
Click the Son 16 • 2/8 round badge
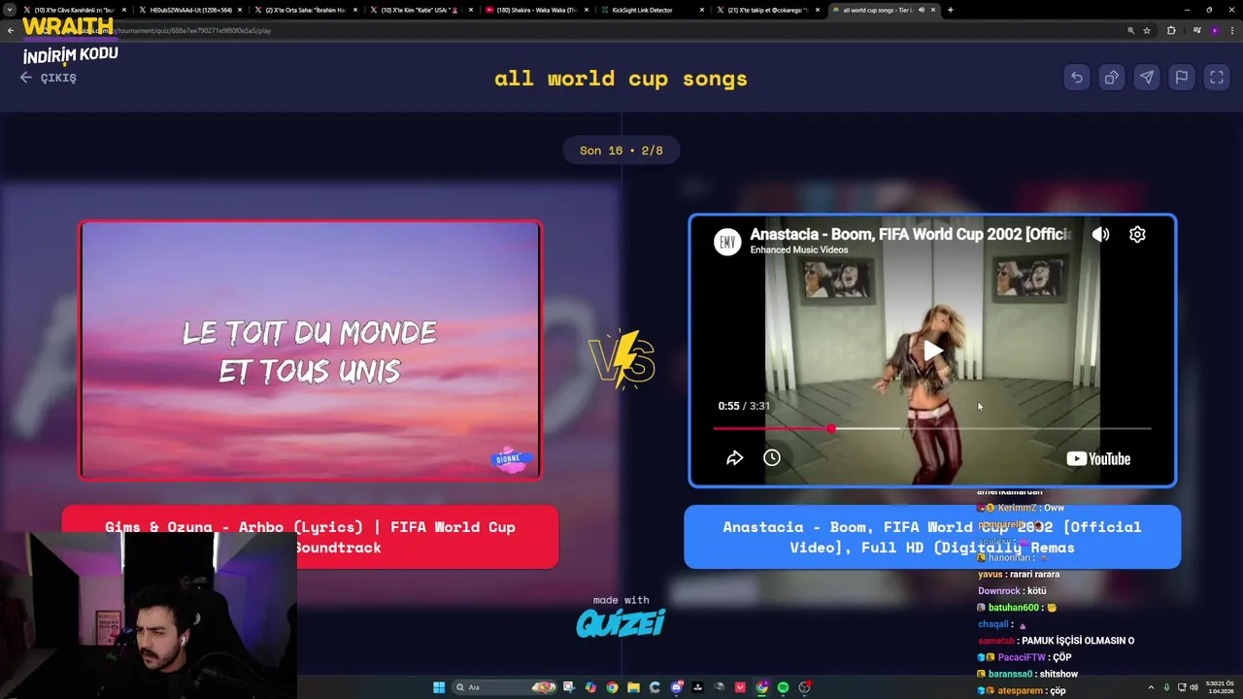[x=621, y=150]
